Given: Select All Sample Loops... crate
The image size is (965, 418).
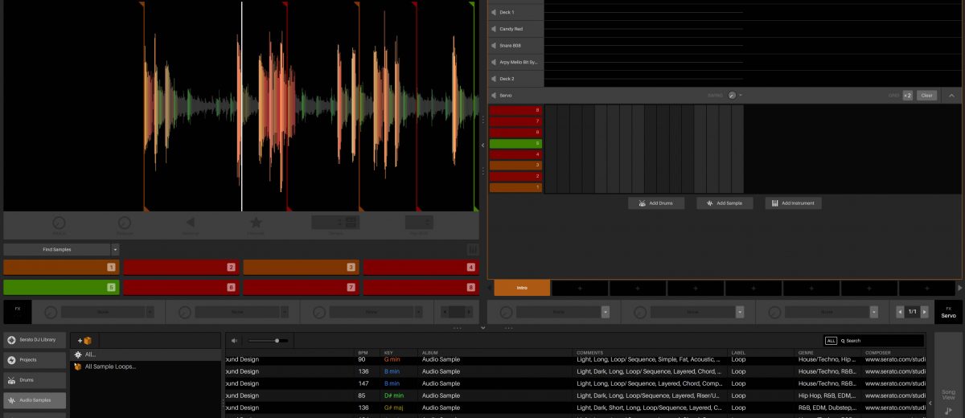Looking at the screenshot, I should [146, 367].
